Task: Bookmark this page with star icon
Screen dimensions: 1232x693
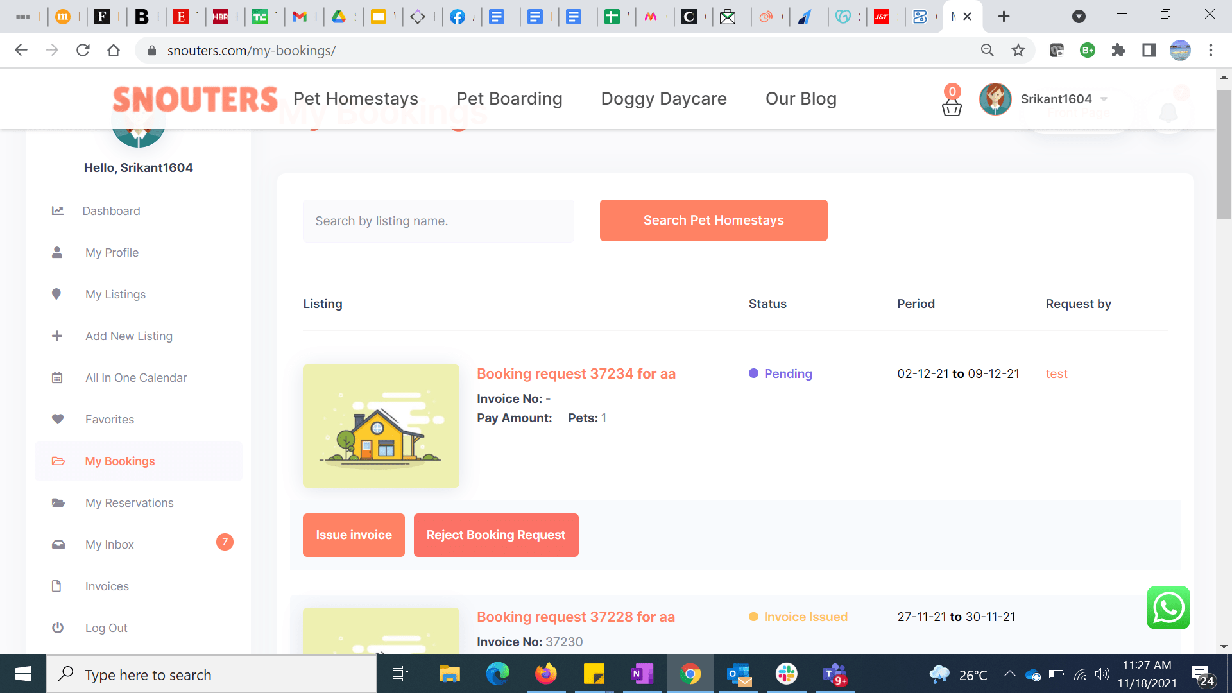Action: pyautogui.click(x=1018, y=50)
